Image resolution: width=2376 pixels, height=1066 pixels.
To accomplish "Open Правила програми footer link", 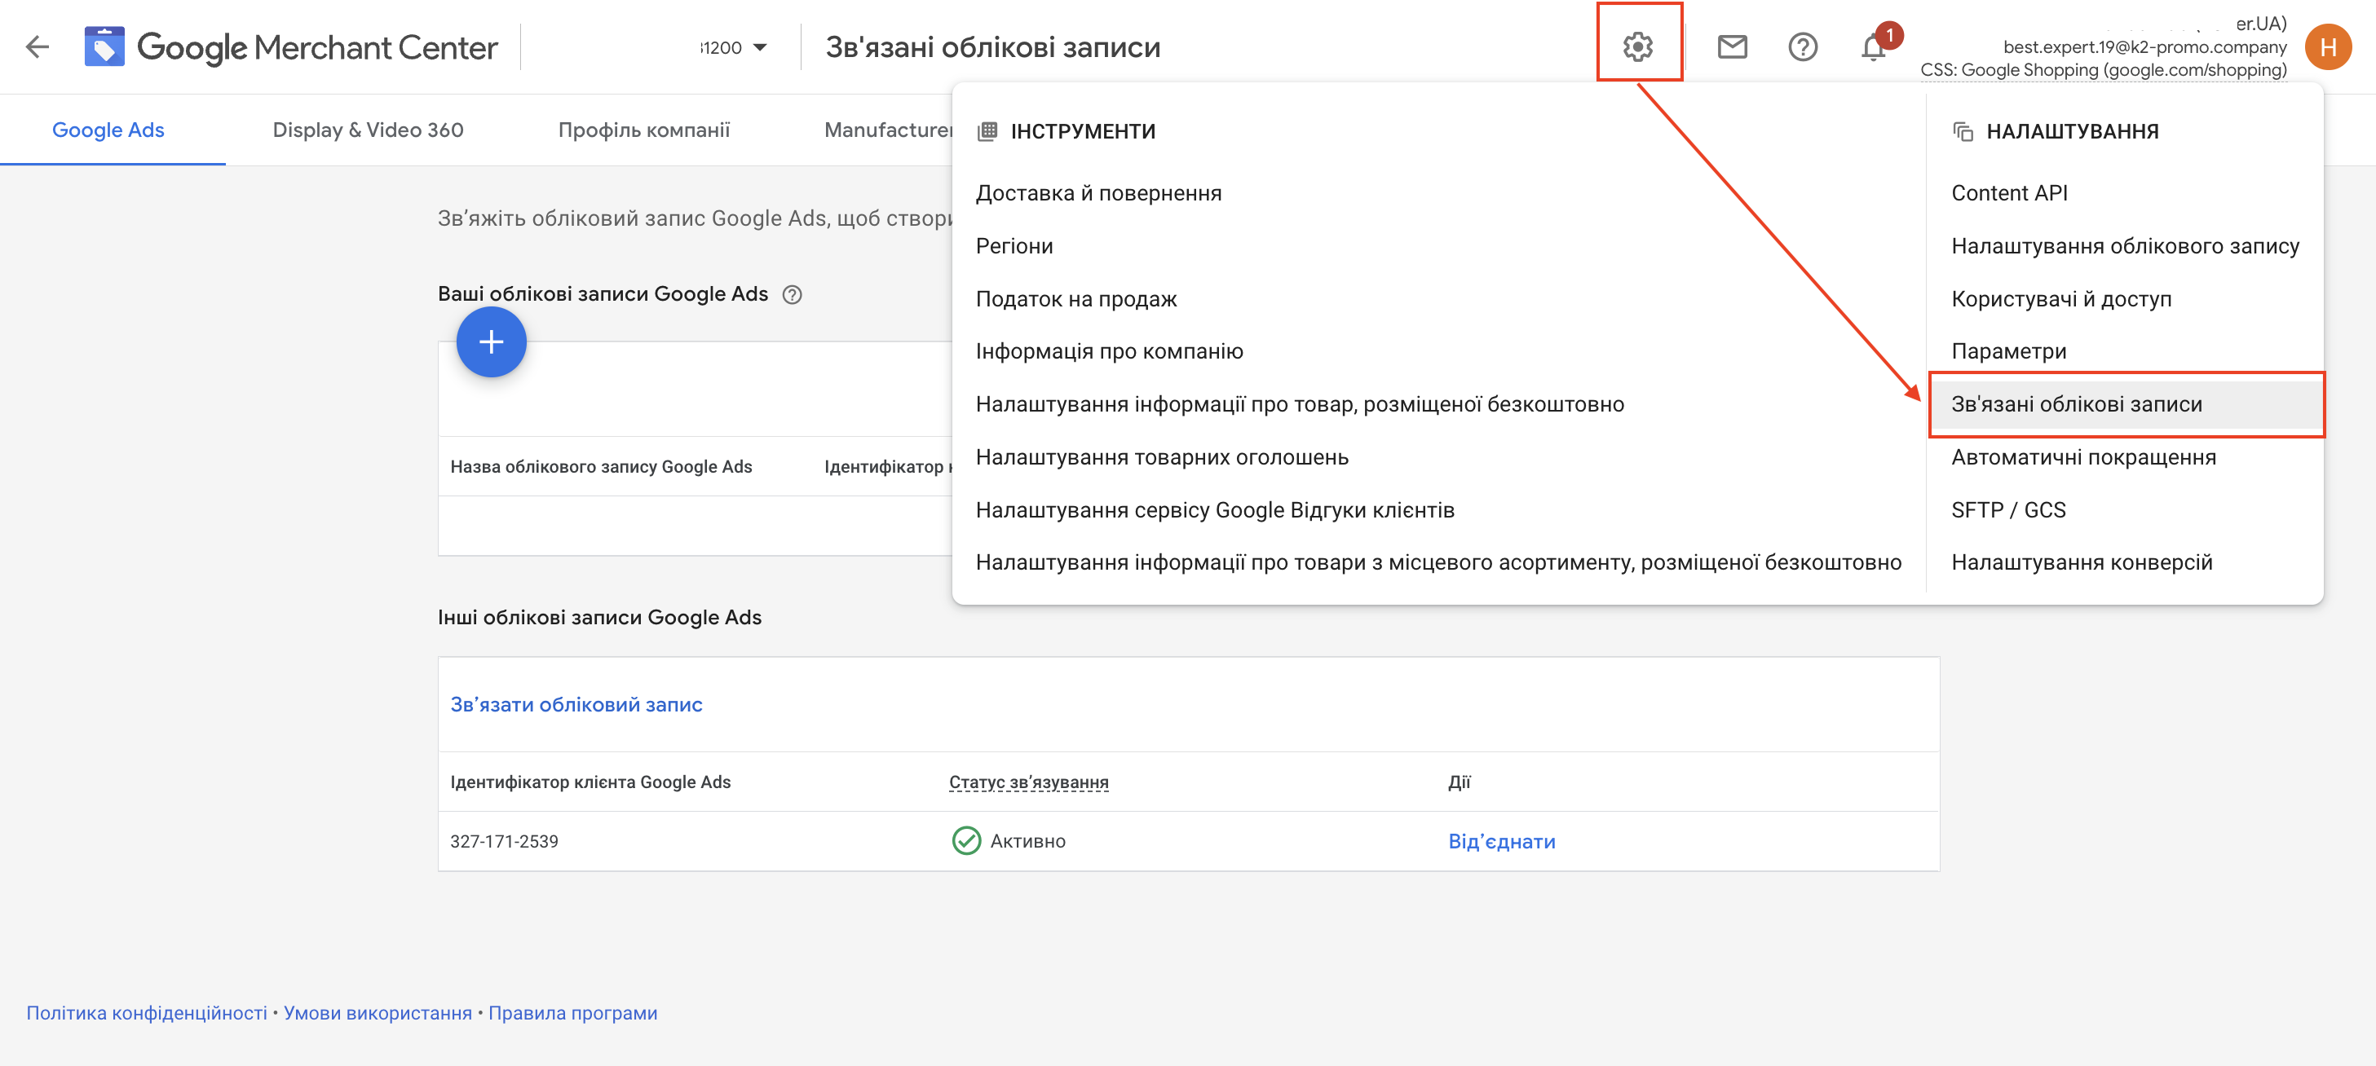I will pyautogui.click(x=572, y=1012).
